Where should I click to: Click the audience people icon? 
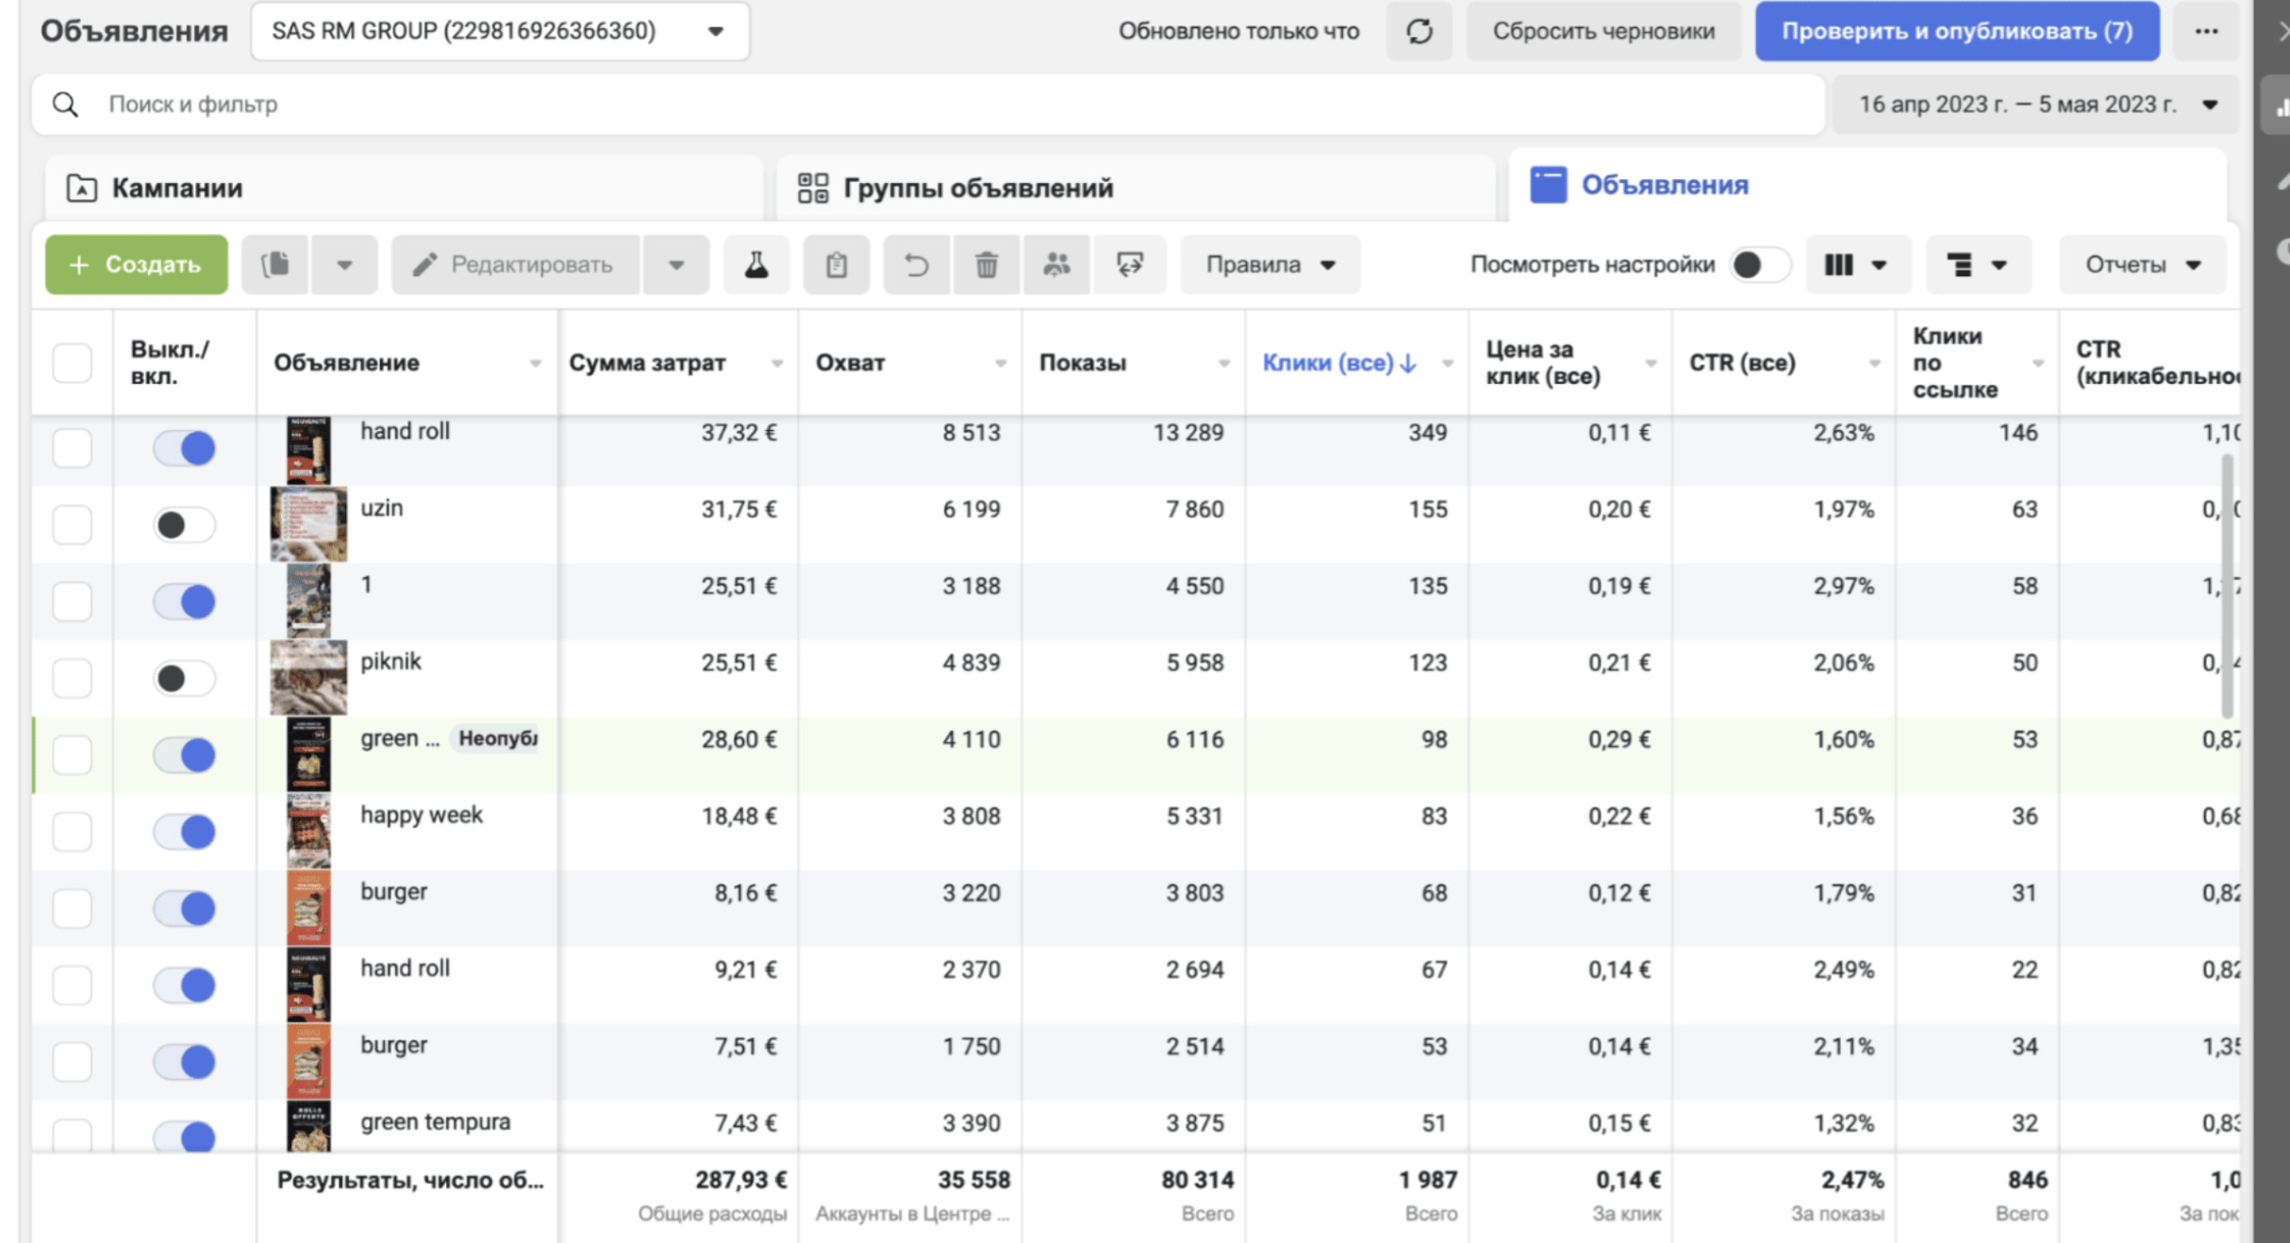pos(1056,265)
